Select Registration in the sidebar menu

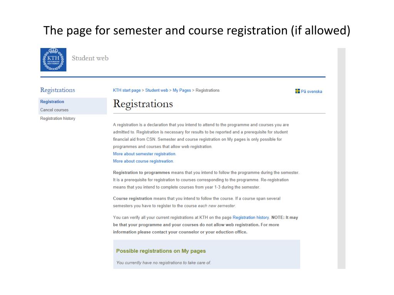click(52, 102)
